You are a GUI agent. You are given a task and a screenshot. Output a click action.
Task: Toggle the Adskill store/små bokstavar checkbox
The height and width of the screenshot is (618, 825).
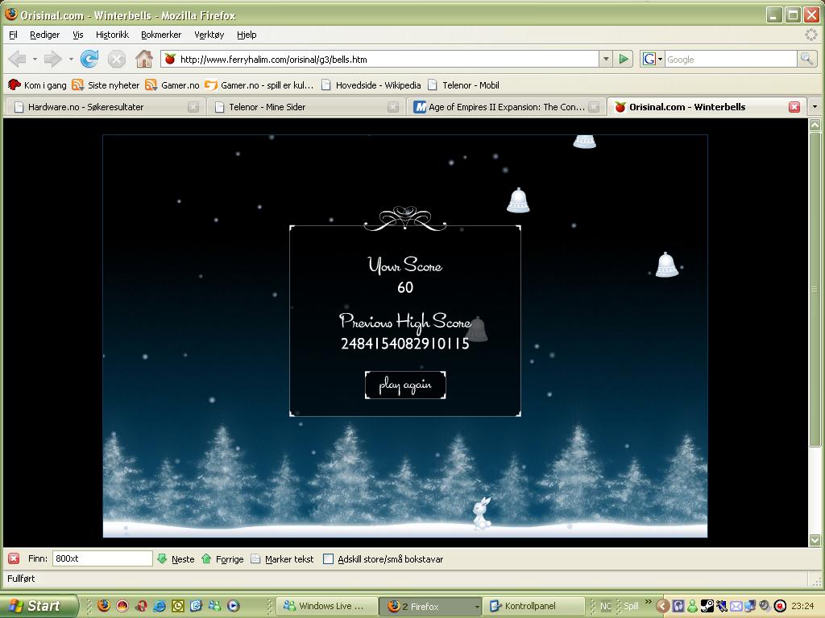(x=328, y=558)
